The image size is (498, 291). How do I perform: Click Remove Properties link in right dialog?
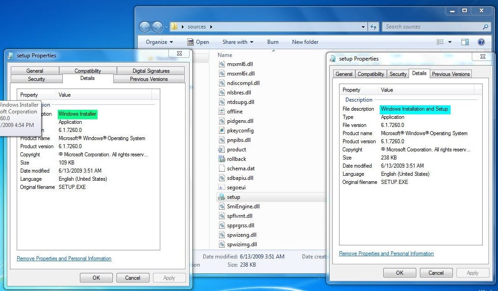pos(386,253)
